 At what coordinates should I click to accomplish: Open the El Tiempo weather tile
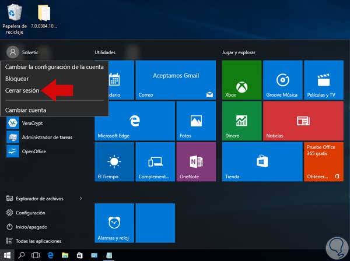tap(114, 162)
